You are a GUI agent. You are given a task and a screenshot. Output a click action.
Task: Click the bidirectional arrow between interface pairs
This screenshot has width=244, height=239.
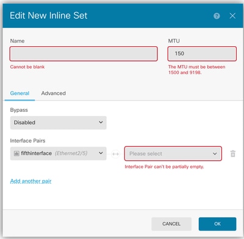(x=115, y=154)
